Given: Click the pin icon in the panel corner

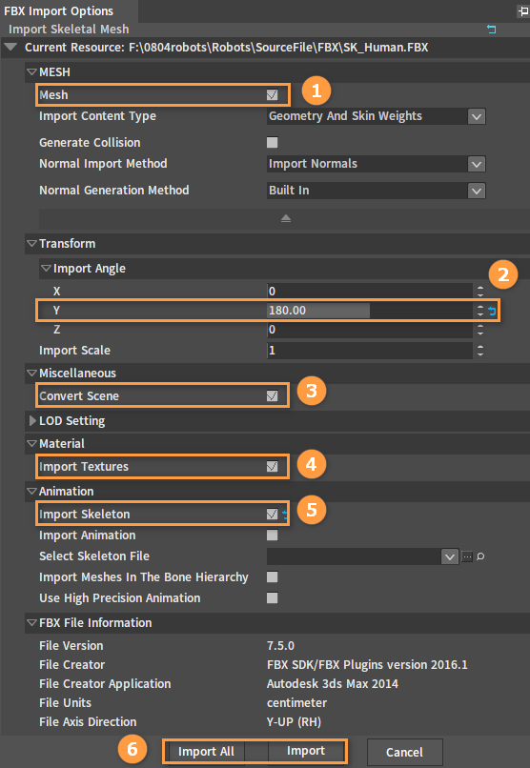Looking at the screenshot, I should [x=523, y=10].
